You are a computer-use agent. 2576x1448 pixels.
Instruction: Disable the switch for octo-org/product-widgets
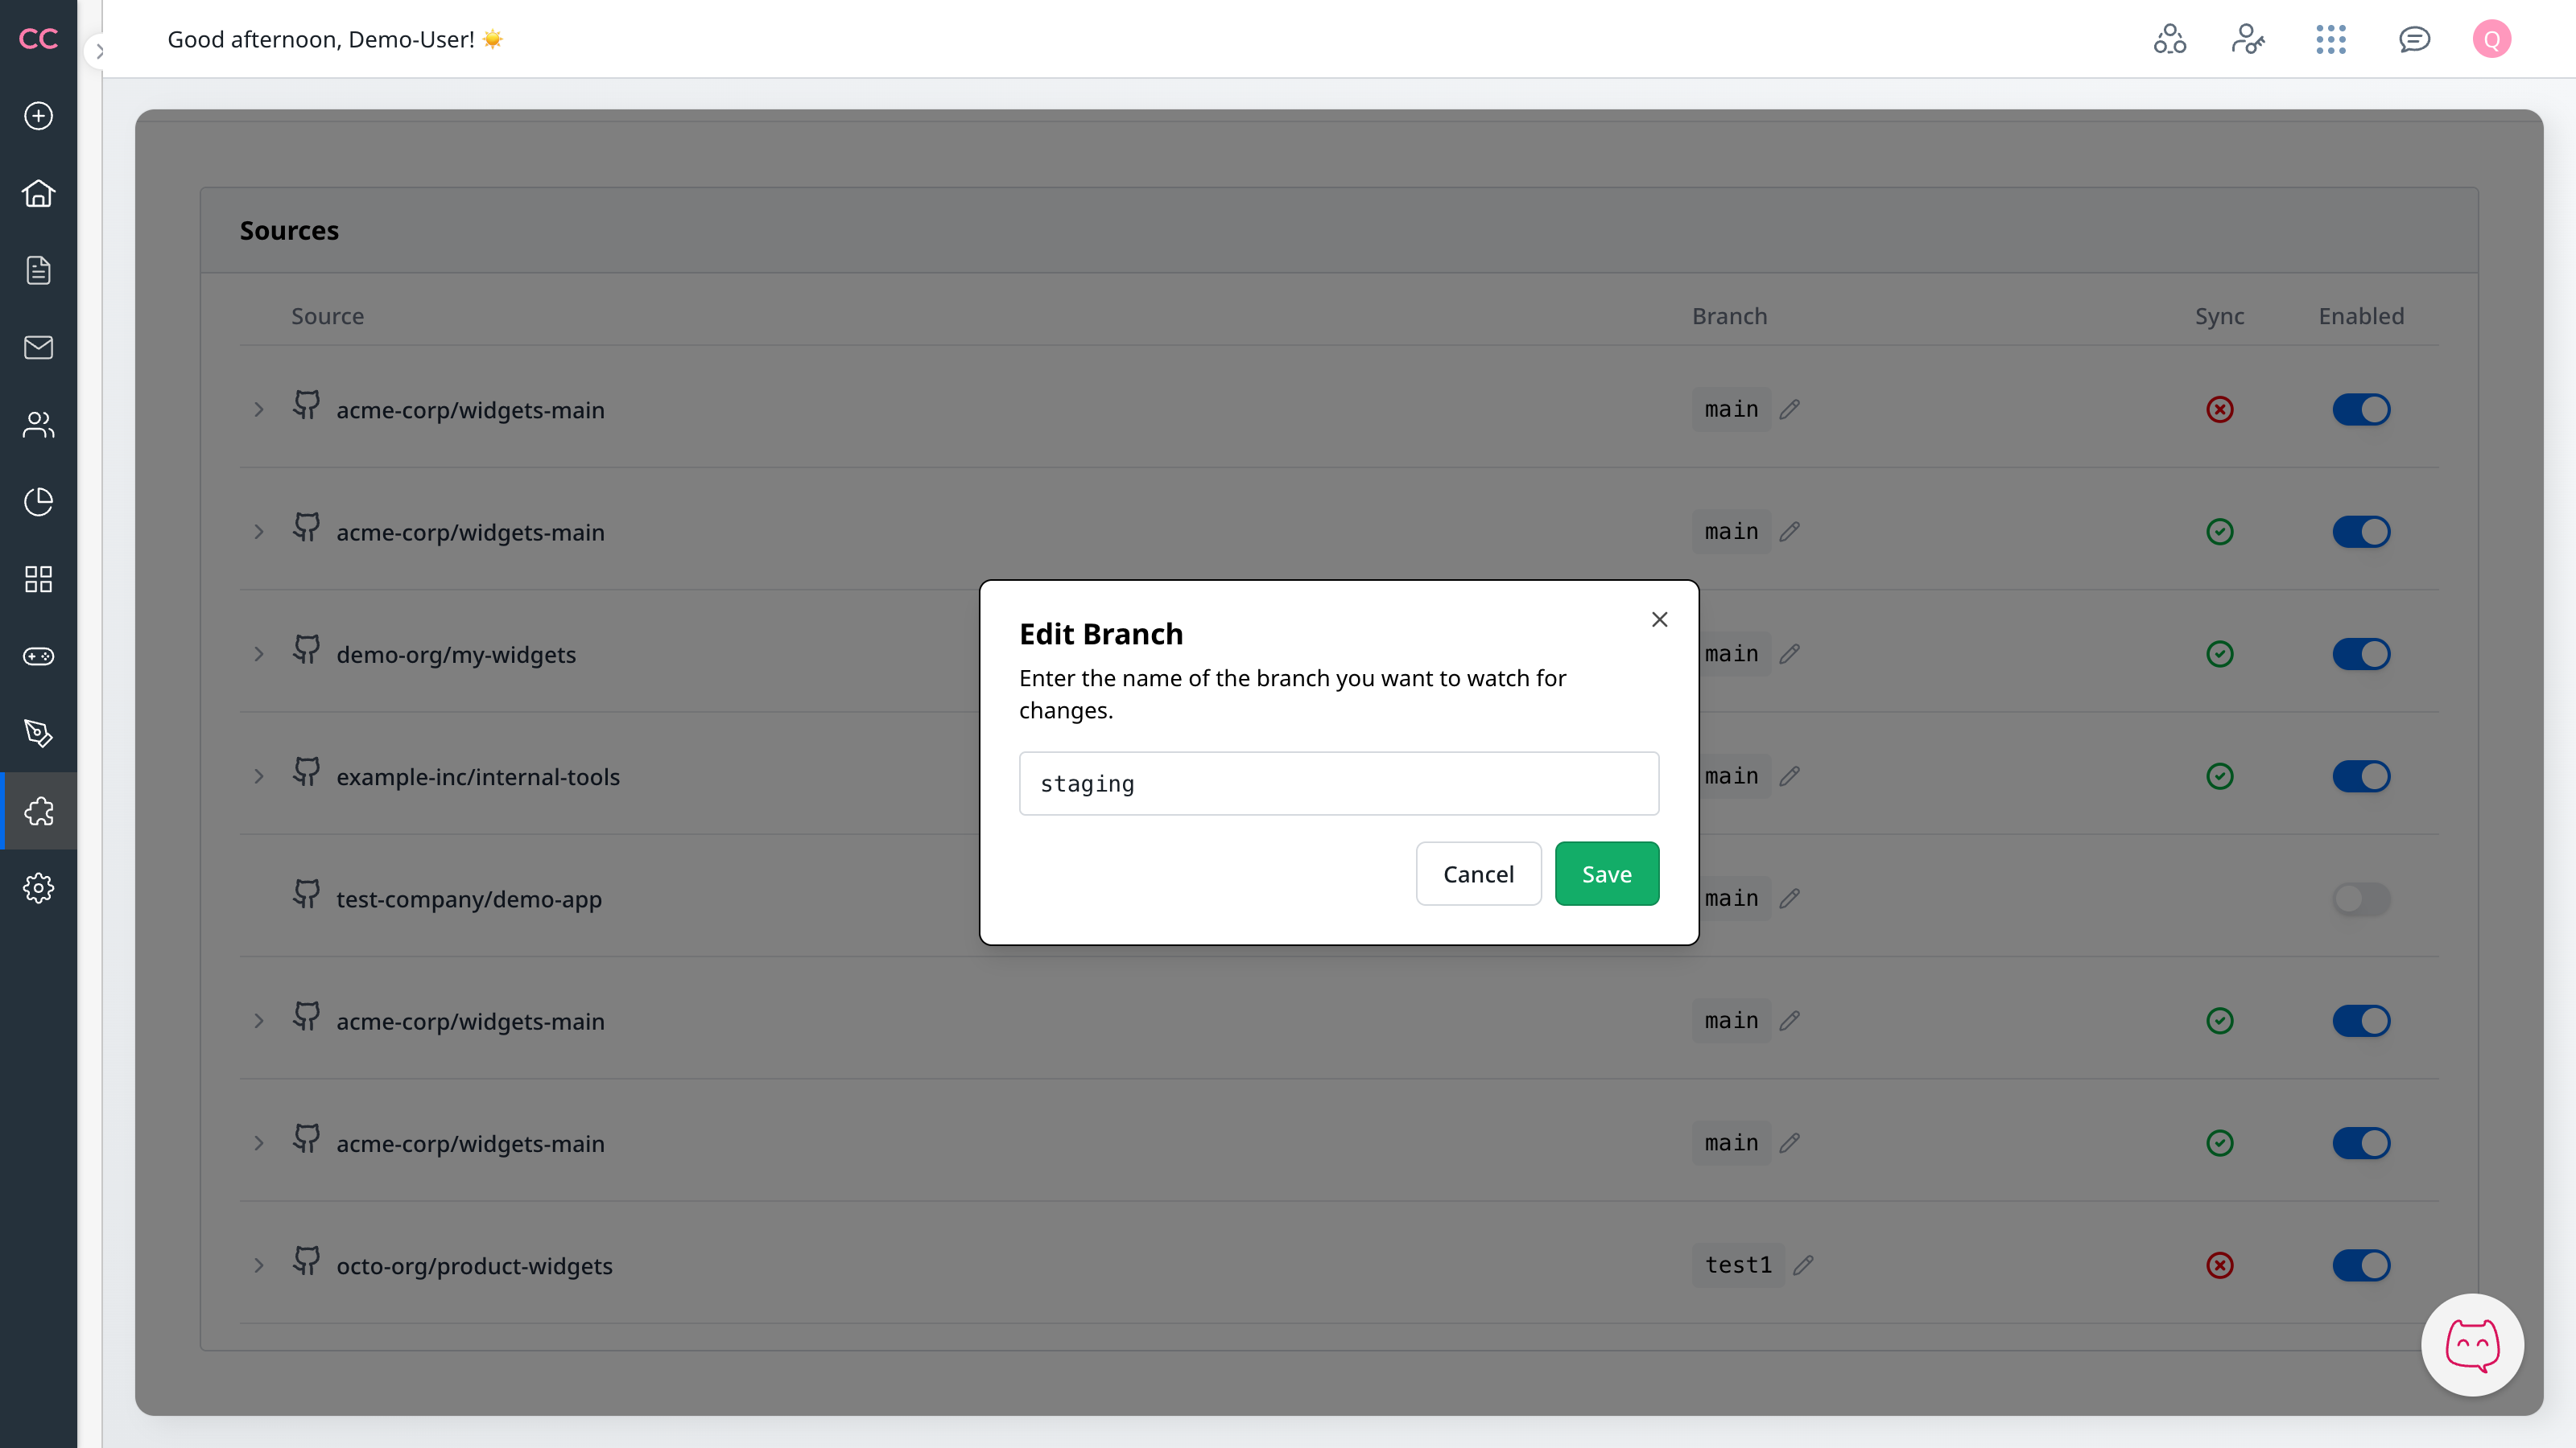(x=2361, y=1265)
